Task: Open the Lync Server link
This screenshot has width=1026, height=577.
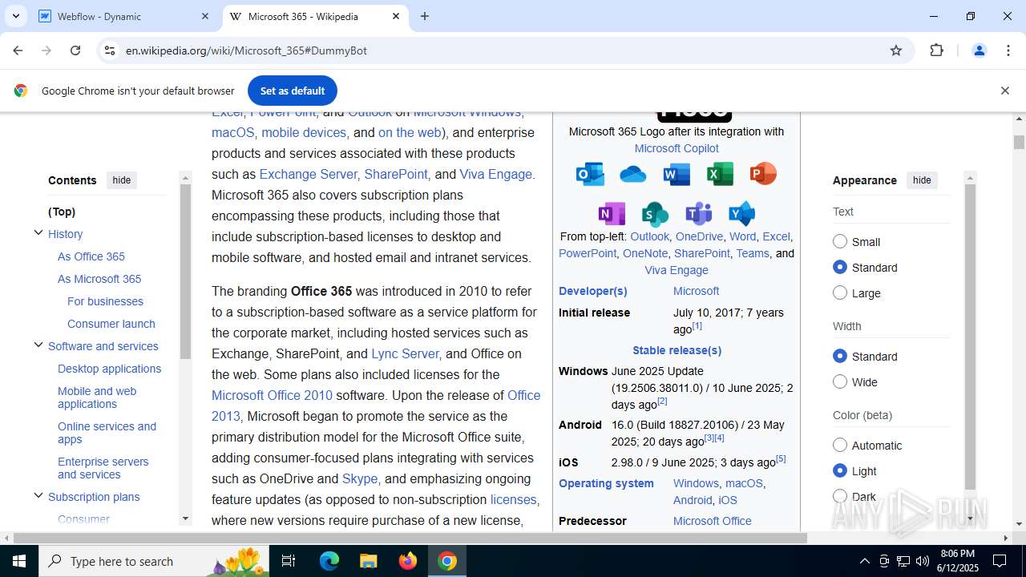Action: (x=405, y=353)
